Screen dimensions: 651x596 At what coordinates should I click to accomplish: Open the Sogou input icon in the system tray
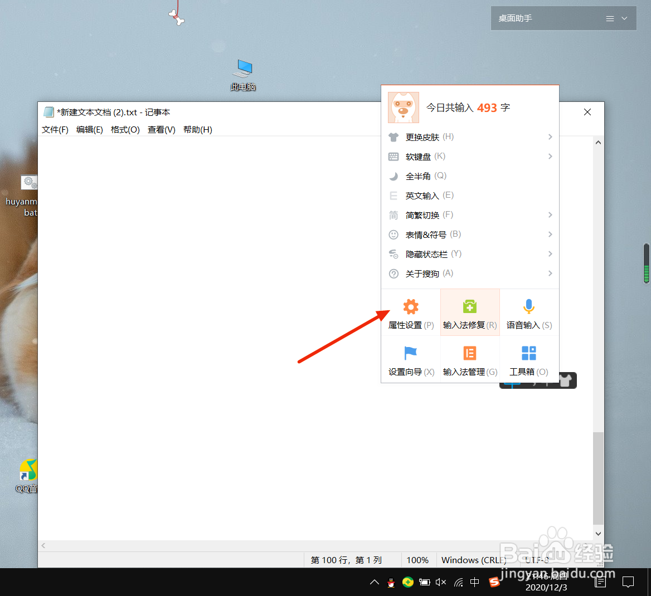coord(494,582)
